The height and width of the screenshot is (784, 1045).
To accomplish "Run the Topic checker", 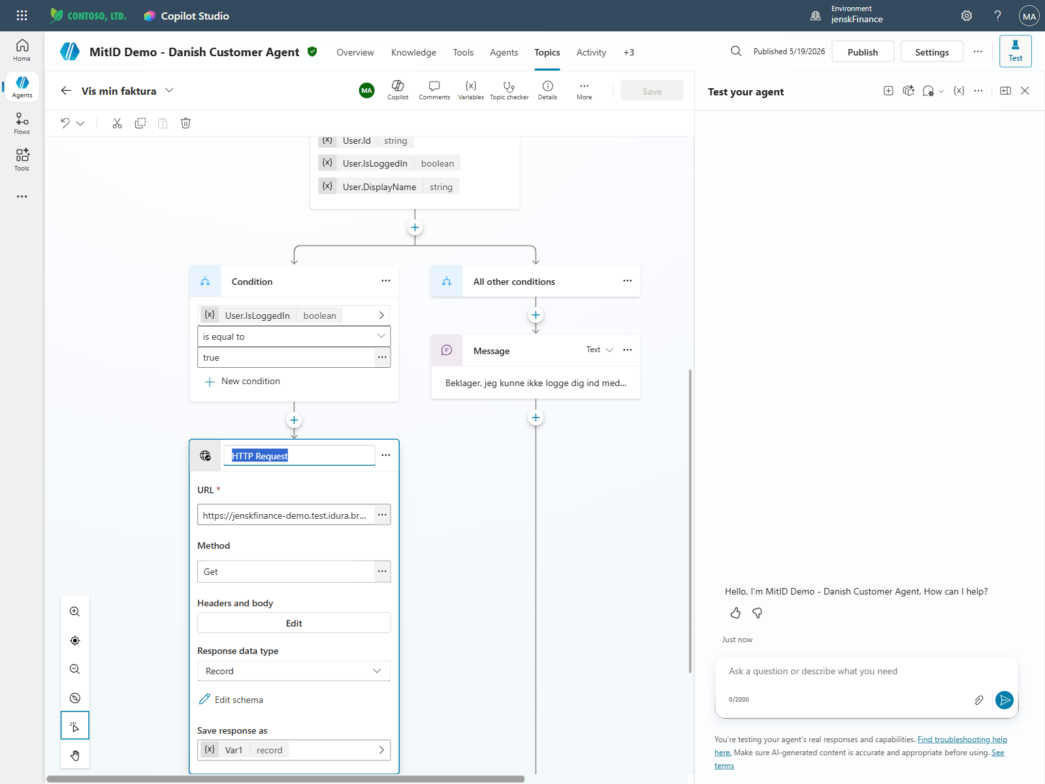I will pyautogui.click(x=509, y=90).
